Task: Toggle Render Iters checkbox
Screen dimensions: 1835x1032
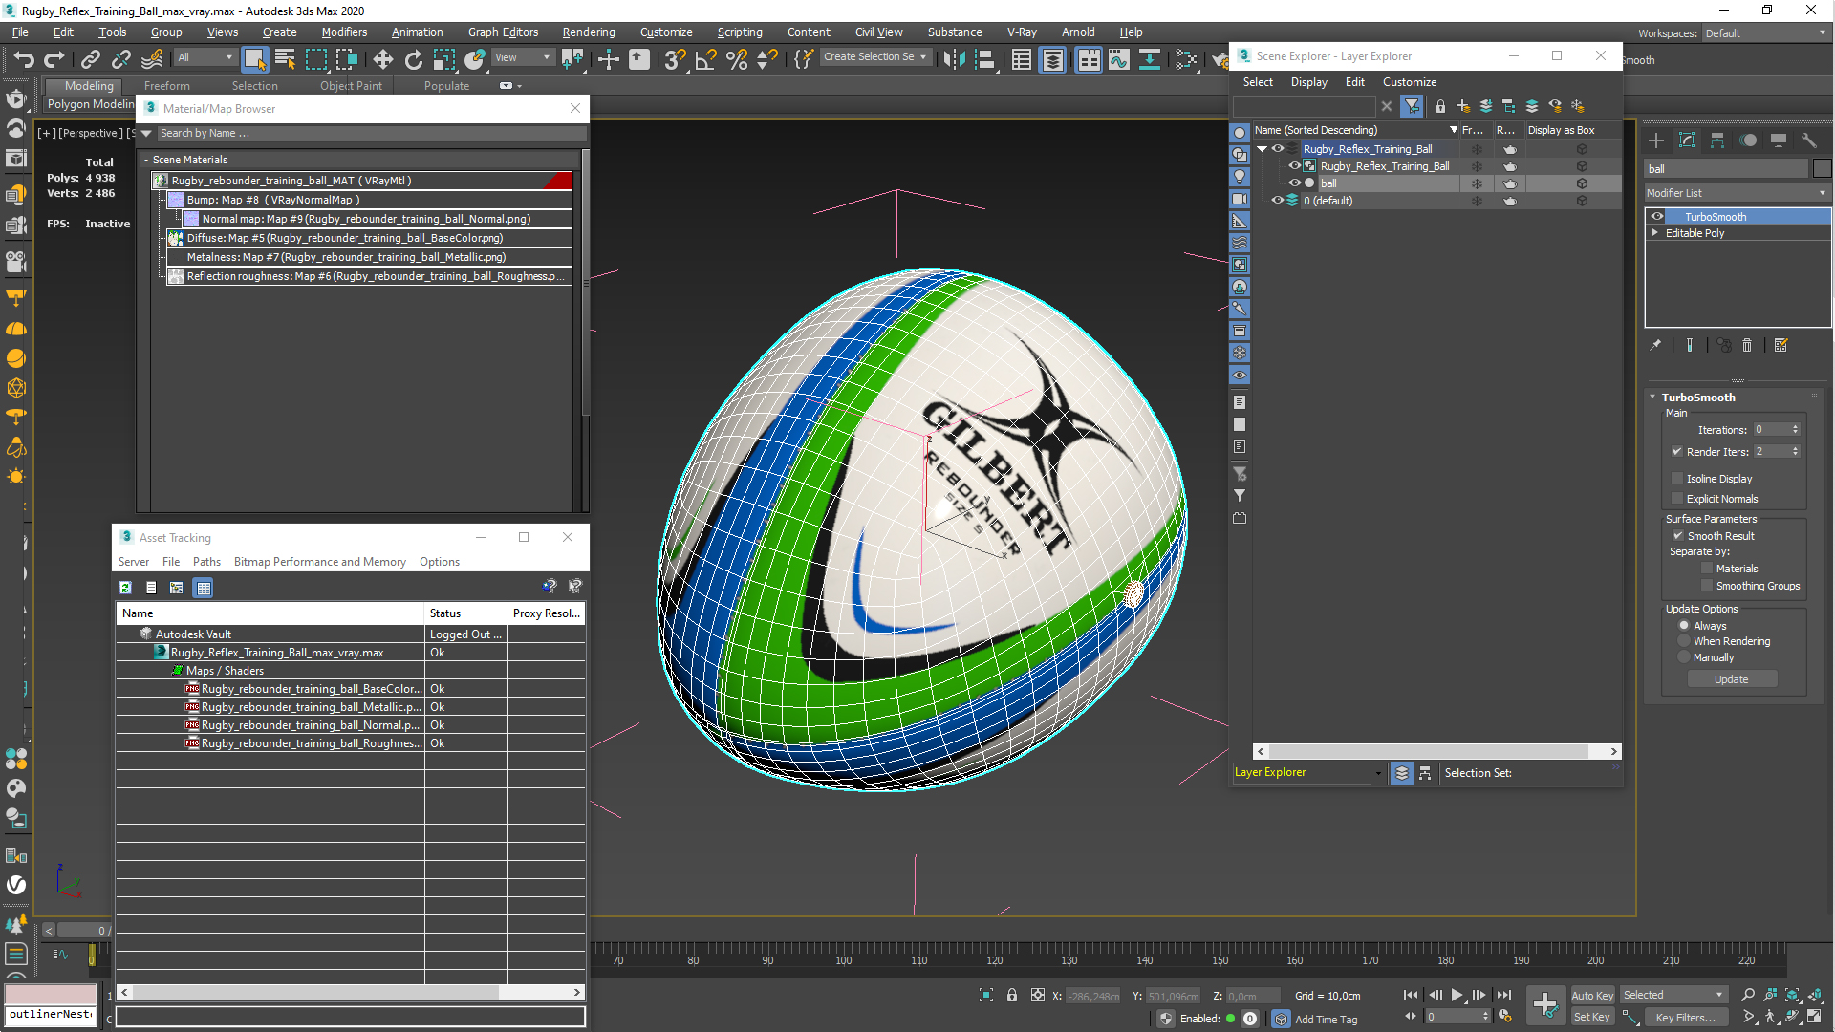Action: [1677, 452]
